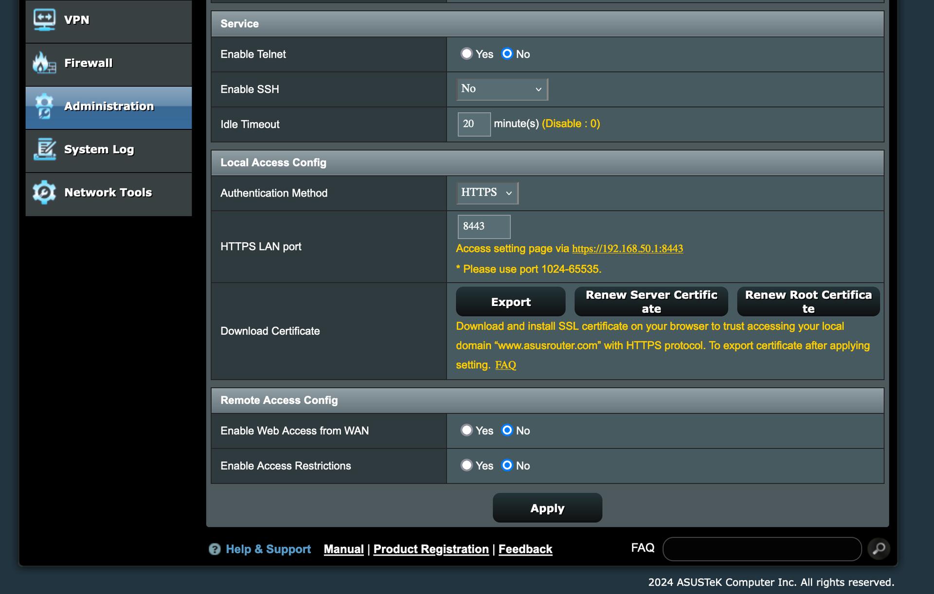Select No for Enable Access Restrictions
The width and height of the screenshot is (934, 594).
tap(507, 465)
